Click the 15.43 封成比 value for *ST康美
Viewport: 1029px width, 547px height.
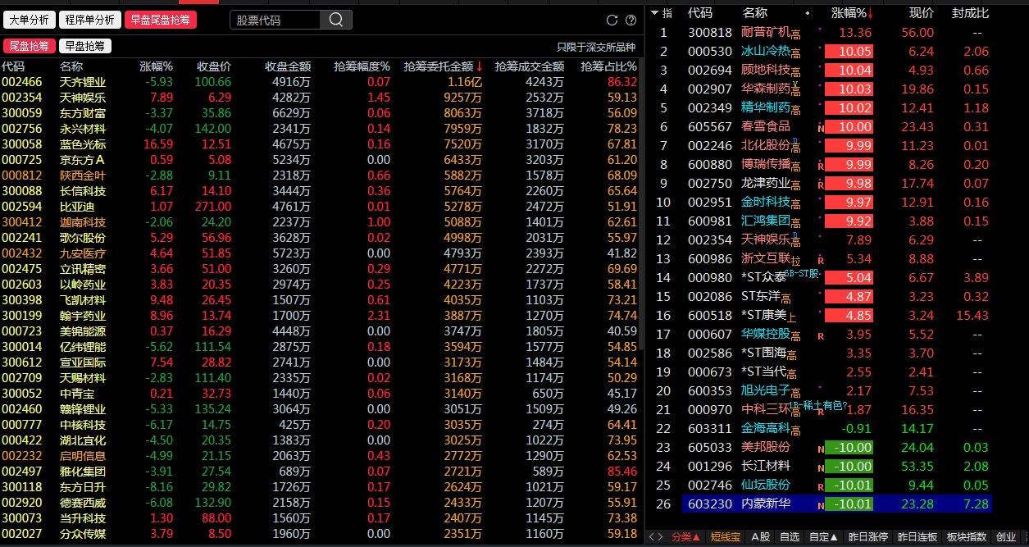coord(973,316)
